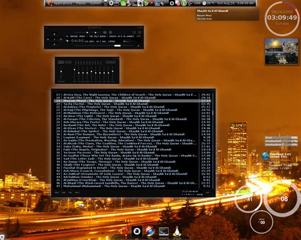The image size is (301, 240).
Task: Toggle the equalizer AUTO button
Action: click(68, 62)
